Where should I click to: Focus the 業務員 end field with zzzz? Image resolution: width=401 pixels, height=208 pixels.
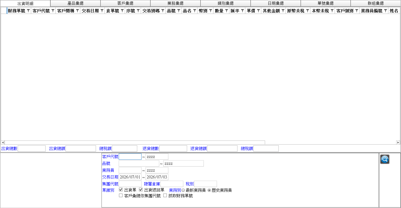(x=157, y=170)
